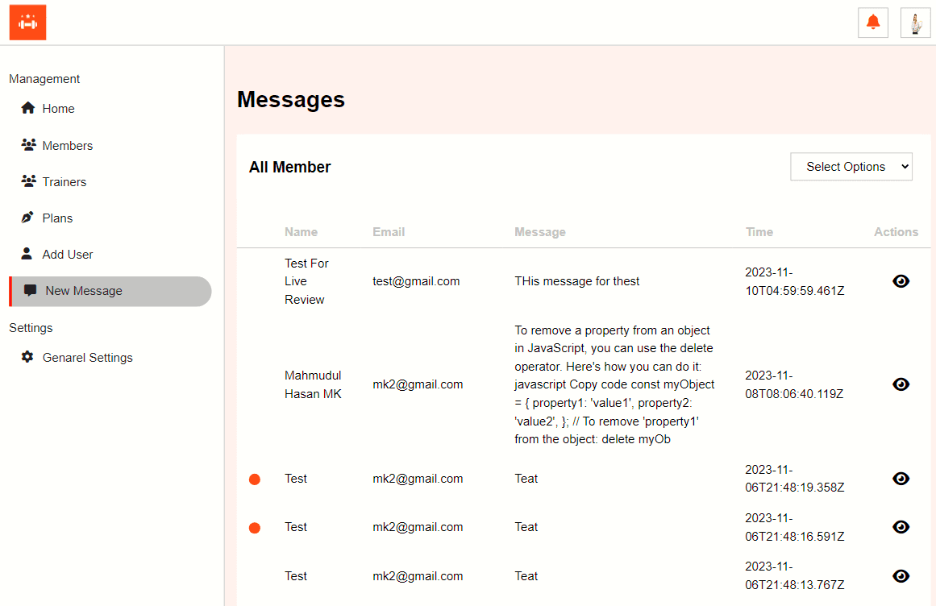Click the Email column header
This screenshot has width=936, height=606.
point(389,232)
